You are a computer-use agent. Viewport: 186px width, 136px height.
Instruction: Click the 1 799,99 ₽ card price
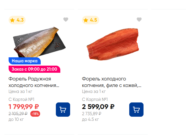tap(24, 107)
